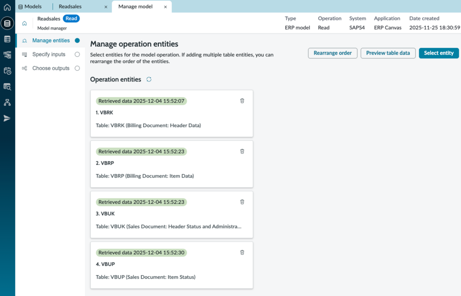Close the Readsales tab
This screenshot has height=296, width=461.
tap(106, 7)
